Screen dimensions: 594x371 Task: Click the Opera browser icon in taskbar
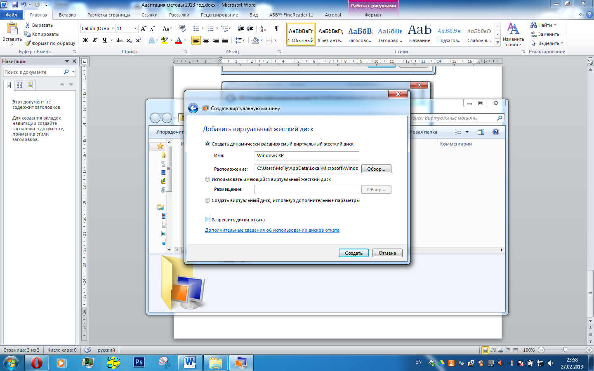click(x=37, y=363)
